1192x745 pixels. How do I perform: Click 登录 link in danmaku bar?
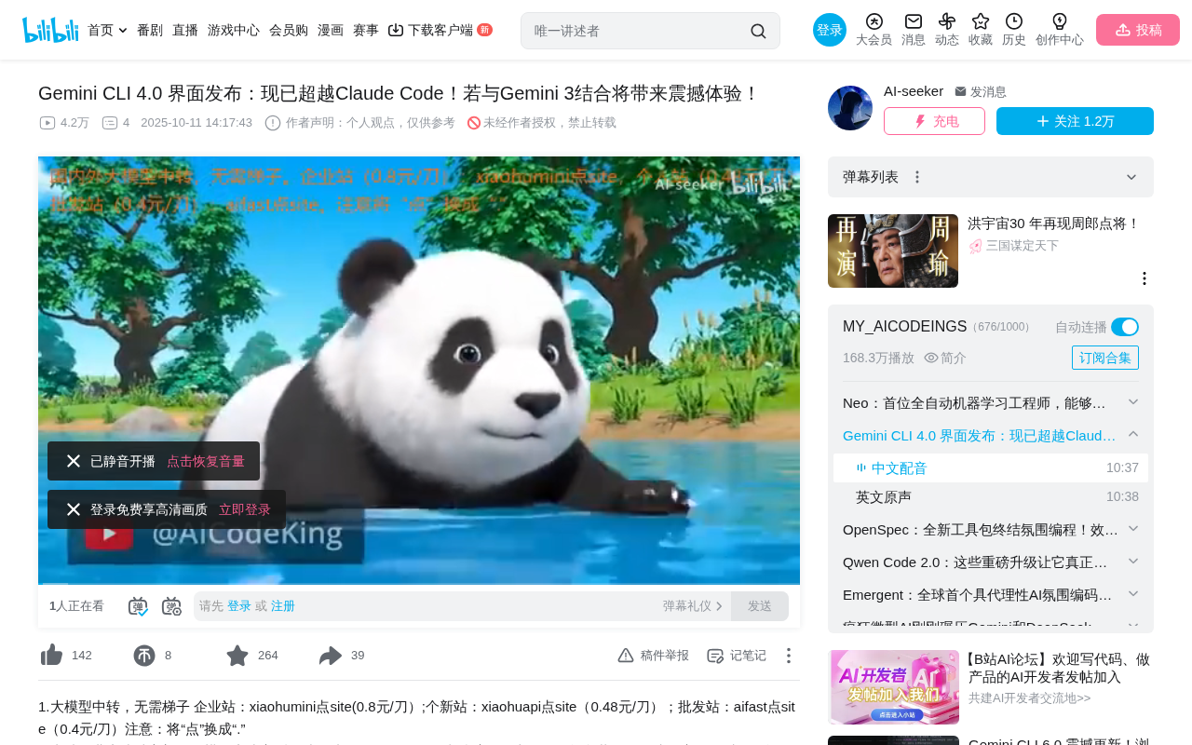tap(239, 606)
